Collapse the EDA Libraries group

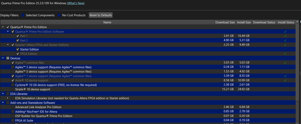tap(3, 94)
